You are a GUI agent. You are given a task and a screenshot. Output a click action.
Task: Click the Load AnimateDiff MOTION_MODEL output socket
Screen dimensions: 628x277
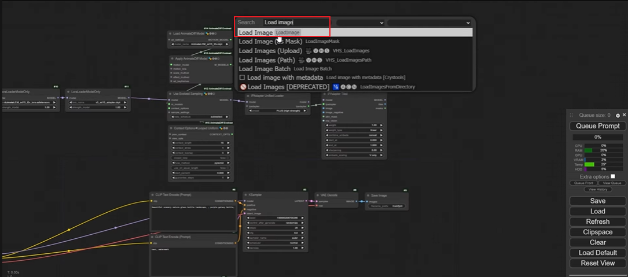coord(230,40)
